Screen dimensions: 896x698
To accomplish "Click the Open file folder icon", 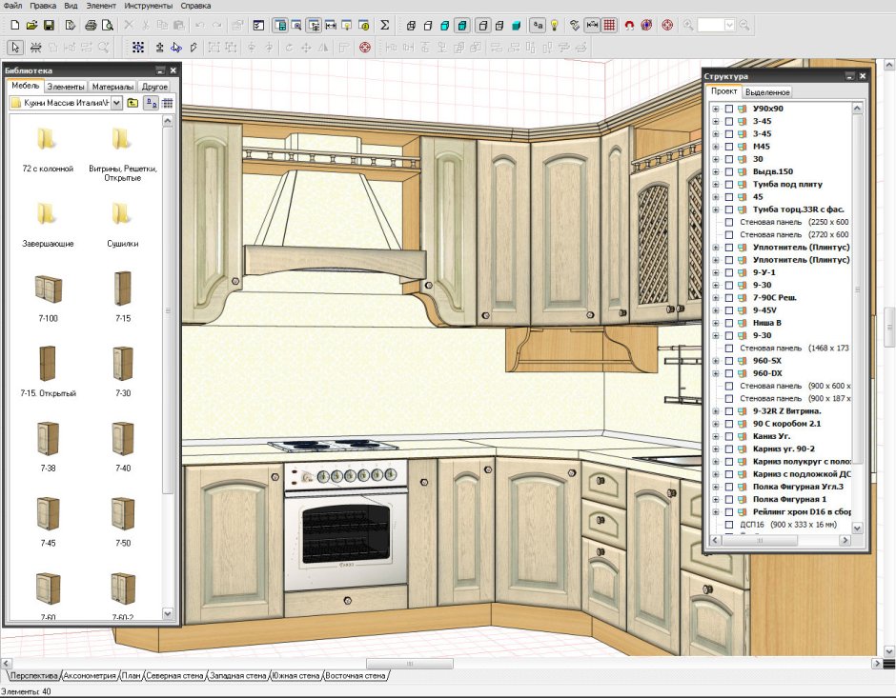I will (x=31, y=24).
